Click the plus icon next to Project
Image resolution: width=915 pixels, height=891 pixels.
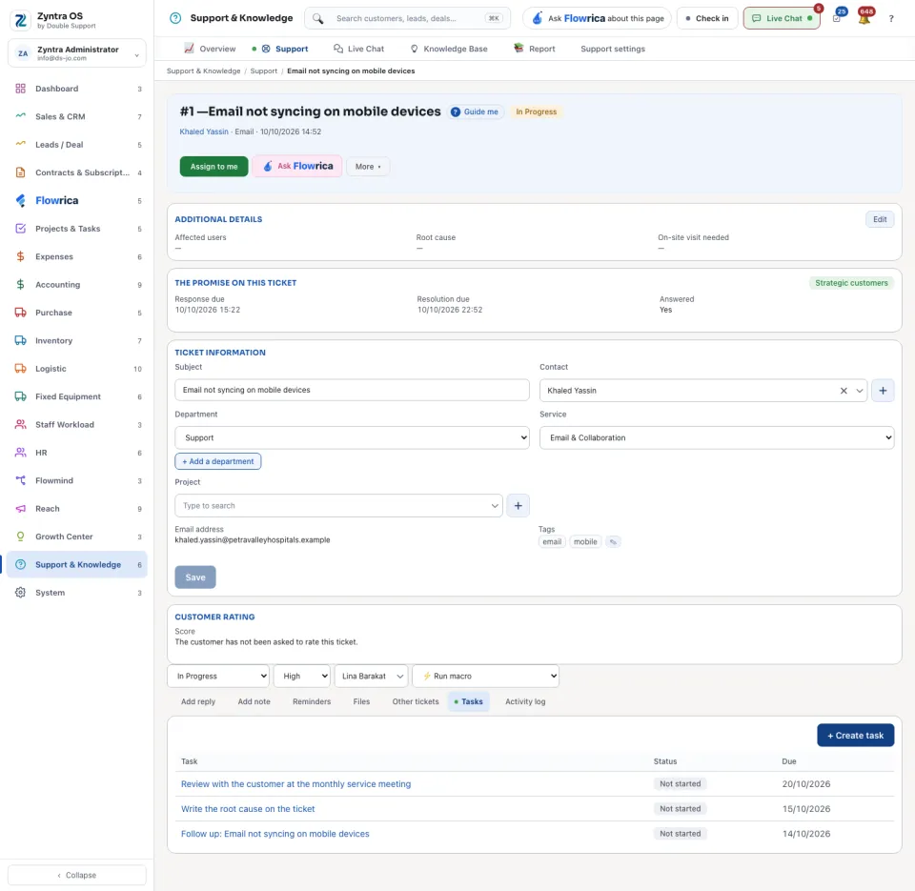tap(518, 506)
